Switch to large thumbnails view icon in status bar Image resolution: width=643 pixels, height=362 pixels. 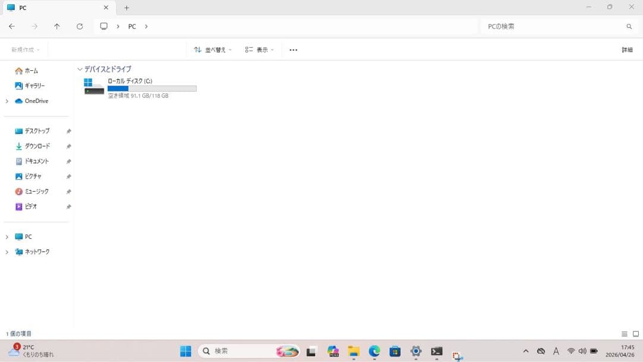[x=636, y=333]
